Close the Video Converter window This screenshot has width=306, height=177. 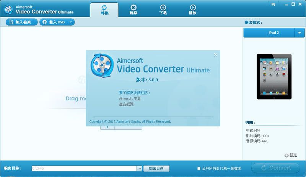[x=300, y=4]
